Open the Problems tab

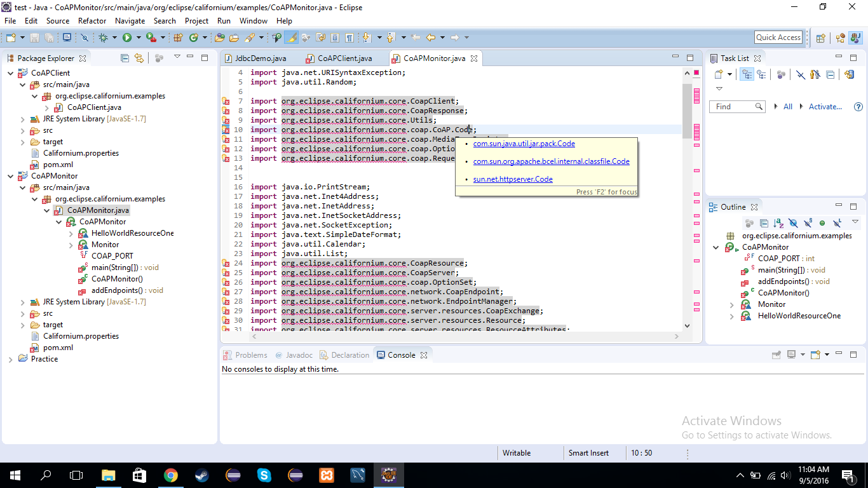coord(245,355)
